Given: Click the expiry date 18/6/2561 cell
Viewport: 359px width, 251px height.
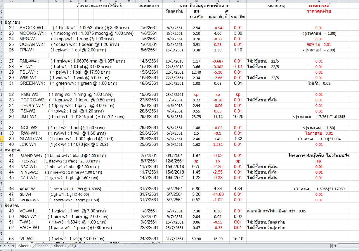Looking at the screenshot, I should tap(149, 83).
